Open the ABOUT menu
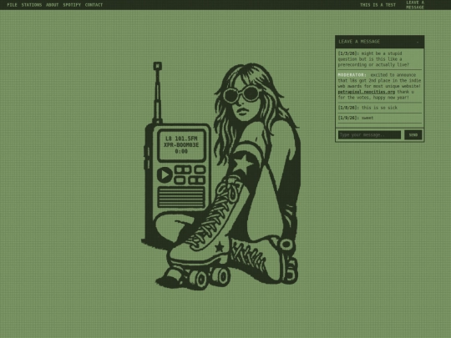Image resolution: width=451 pixels, height=338 pixels. [52, 5]
